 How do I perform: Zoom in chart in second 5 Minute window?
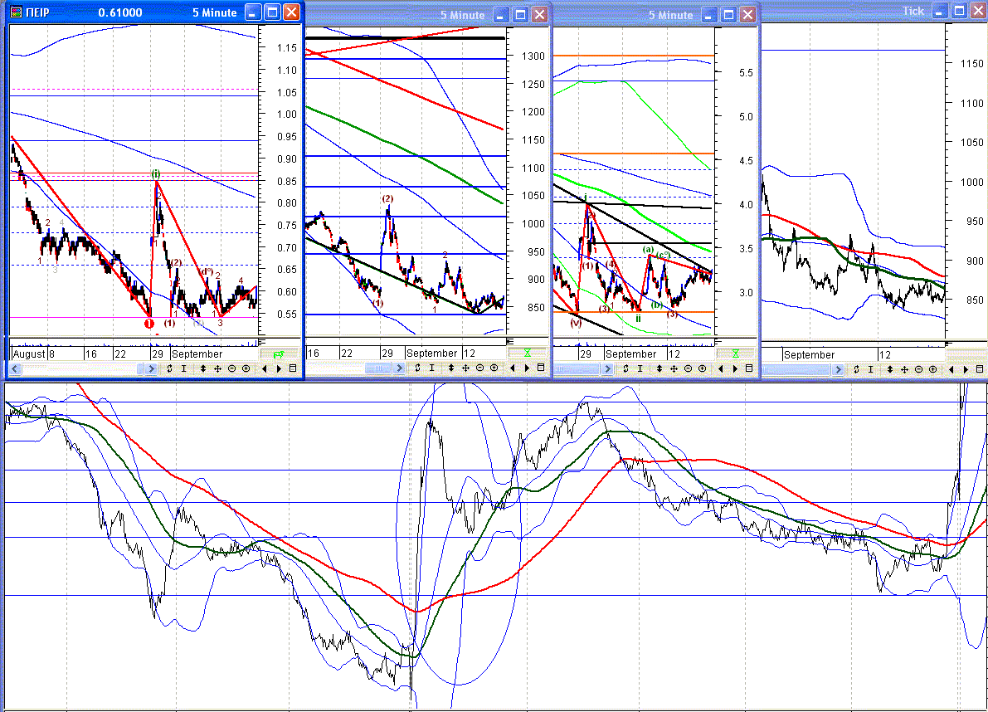pos(494,368)
